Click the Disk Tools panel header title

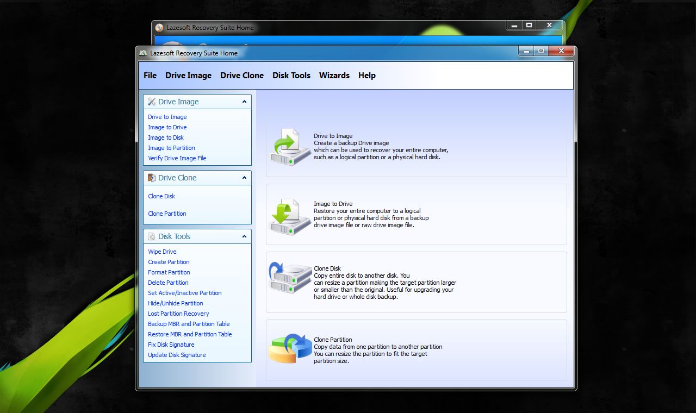[x=174, y=236]
